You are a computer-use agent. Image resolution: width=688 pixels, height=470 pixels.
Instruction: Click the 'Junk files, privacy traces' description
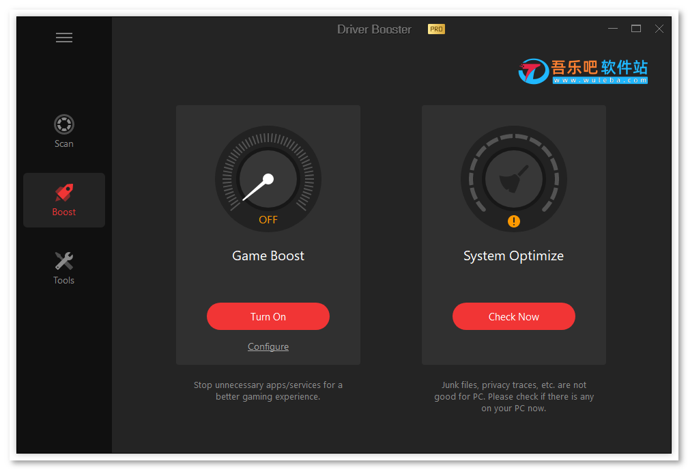[x=514, y=396]
